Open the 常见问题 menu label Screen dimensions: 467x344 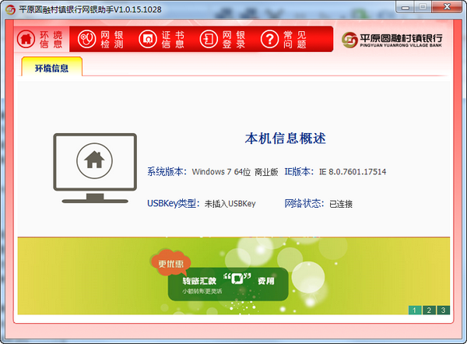pyautogui.click(x=295, y=40)
